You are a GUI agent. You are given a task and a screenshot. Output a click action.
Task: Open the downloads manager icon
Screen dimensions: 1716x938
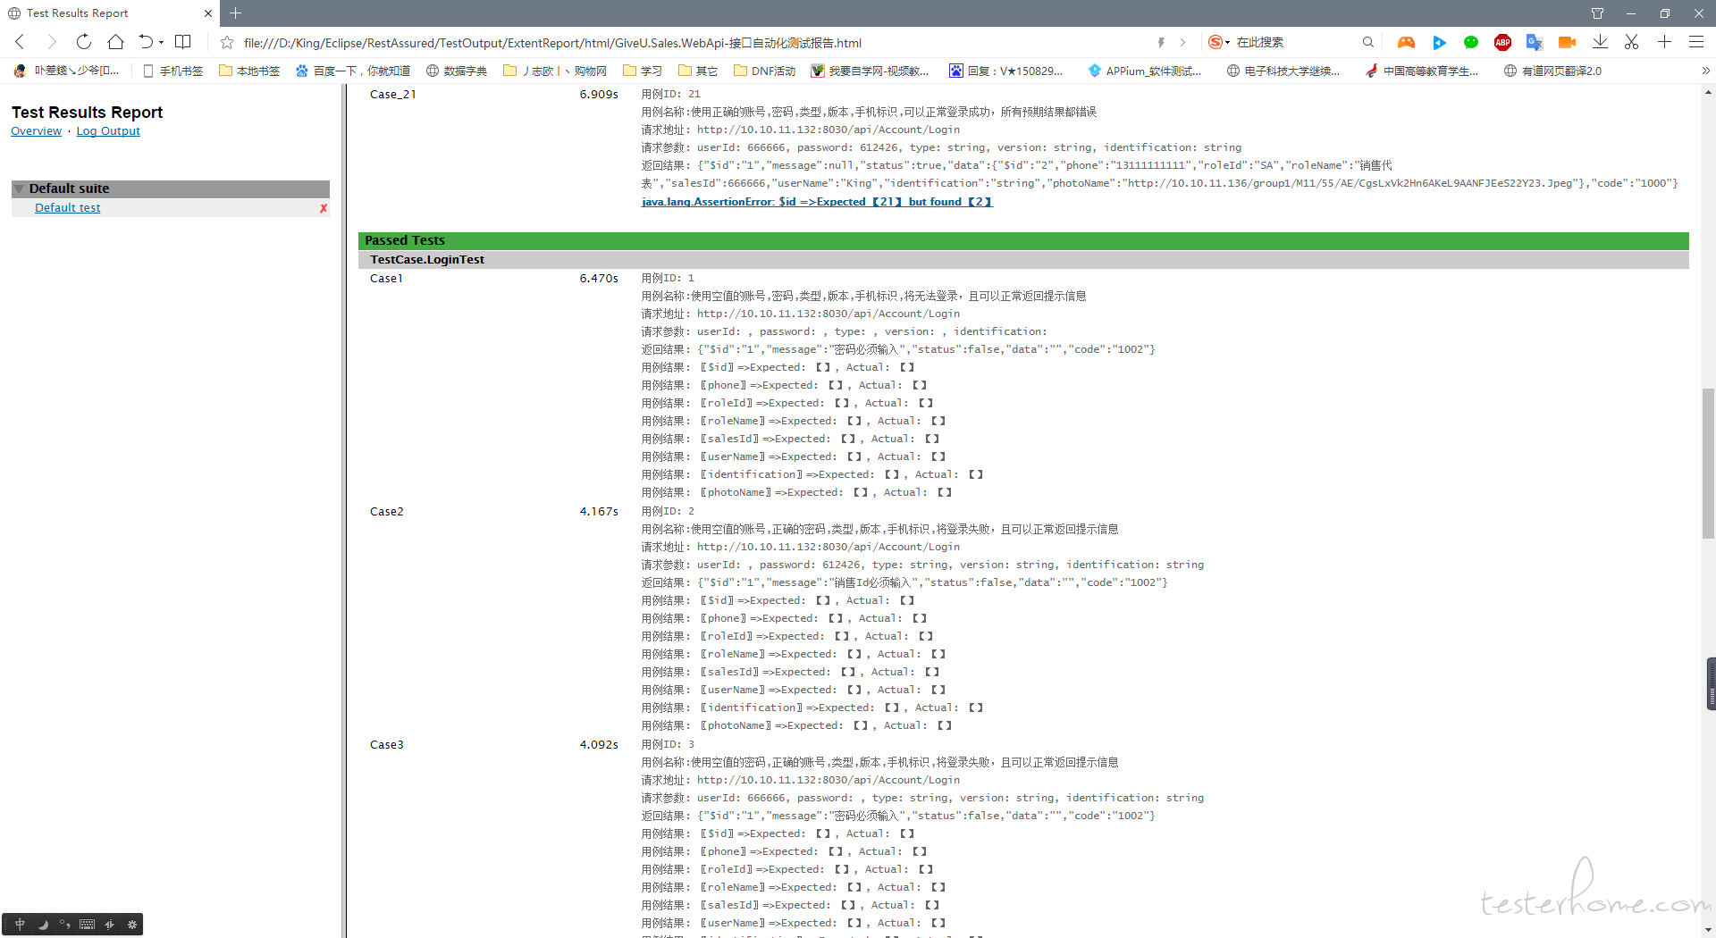click(1600, 42)
